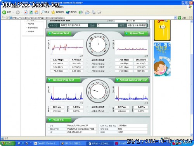Viewport: 194px width, 146px height.
Task: Open the 웹접속테스트 sidebar link
Action: (x=33, y=28)
